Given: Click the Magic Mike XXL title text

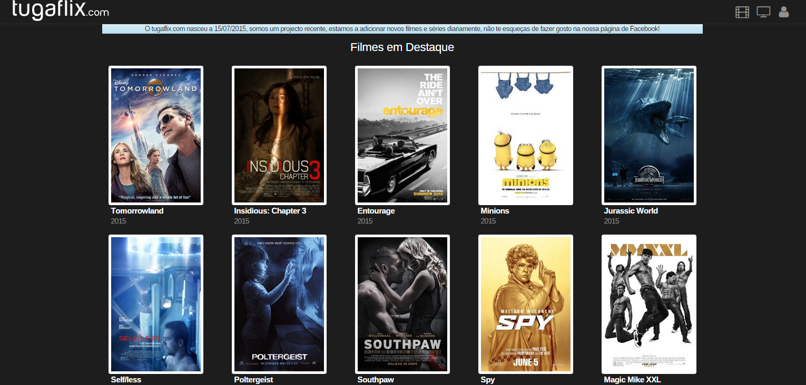Looking at the screenshot, I should tap(632, 380).
